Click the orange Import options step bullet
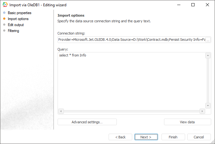The width and height of the screenshot is (215, 144). (4, 19)
